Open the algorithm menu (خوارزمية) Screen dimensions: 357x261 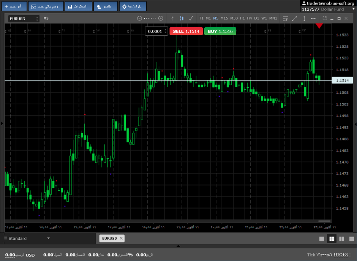[x=133, y=6]
